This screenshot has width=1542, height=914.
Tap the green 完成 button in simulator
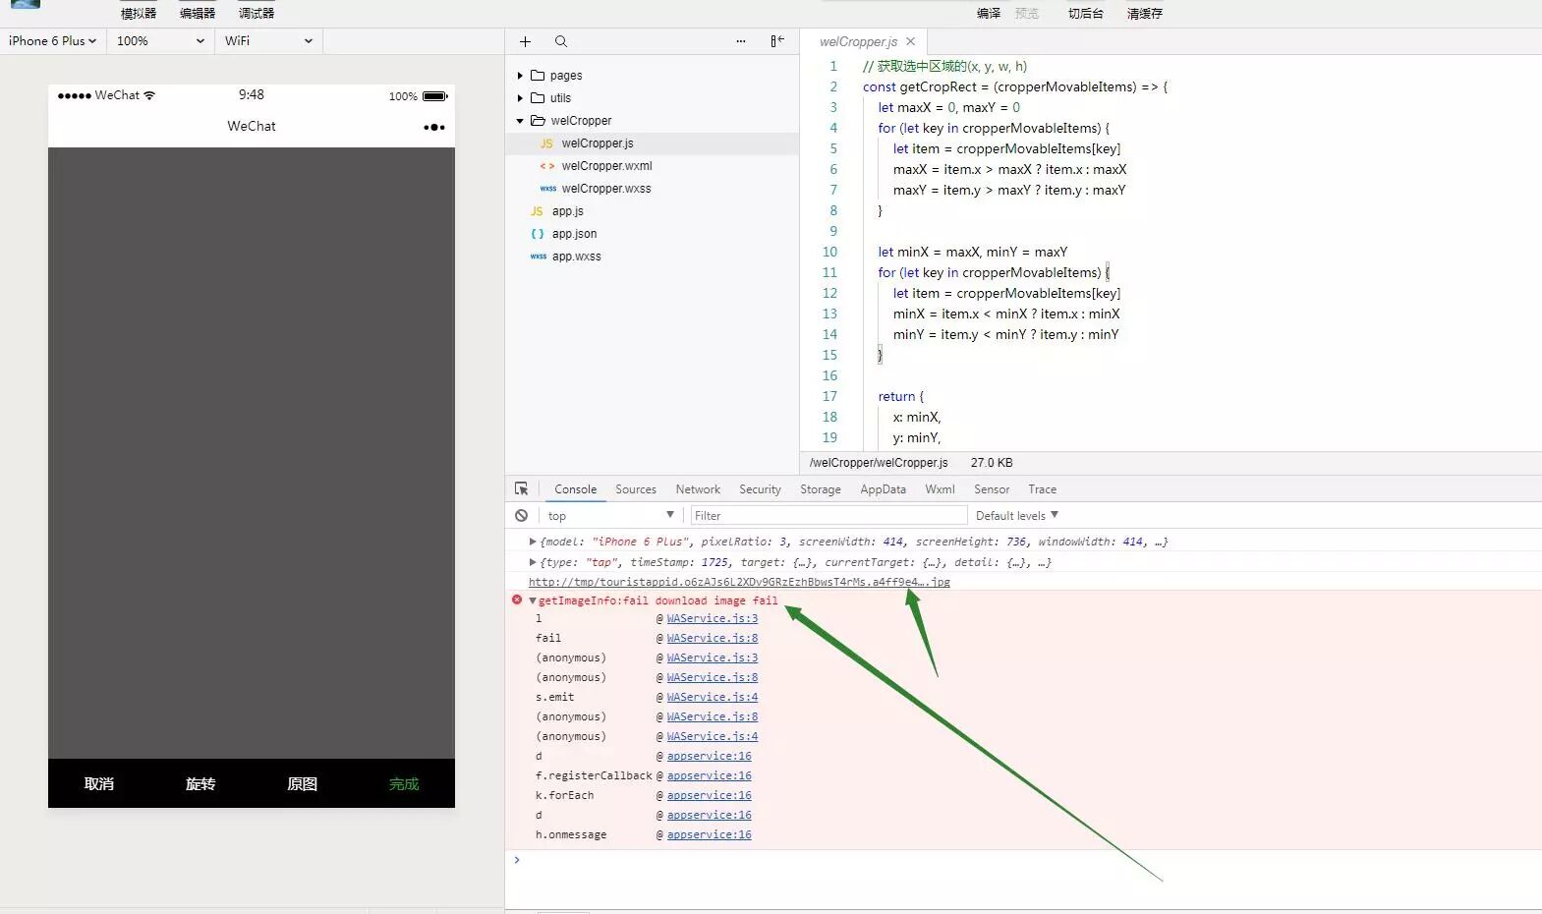pos(404,783)
